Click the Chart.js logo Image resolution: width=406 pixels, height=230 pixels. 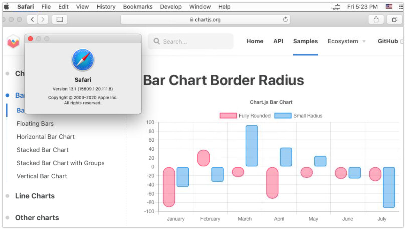click(13, 42)
